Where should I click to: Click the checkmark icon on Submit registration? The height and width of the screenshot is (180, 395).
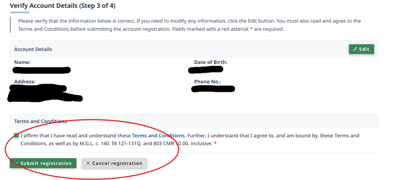[x=16, y=163]
